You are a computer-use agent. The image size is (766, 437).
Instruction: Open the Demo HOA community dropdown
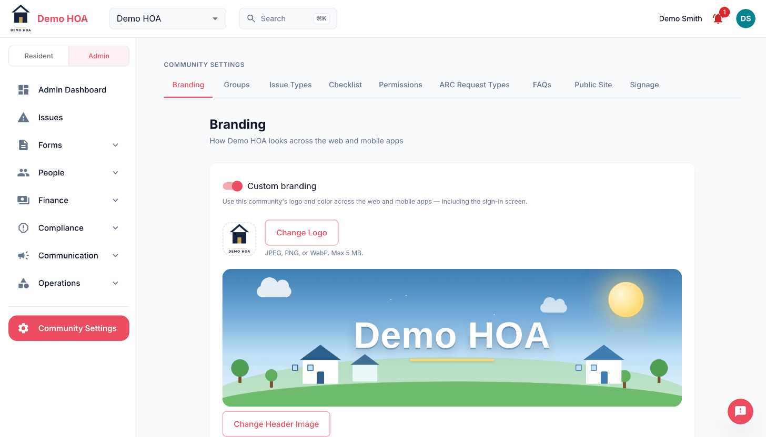pyautogui.click(x=168, y=18)
